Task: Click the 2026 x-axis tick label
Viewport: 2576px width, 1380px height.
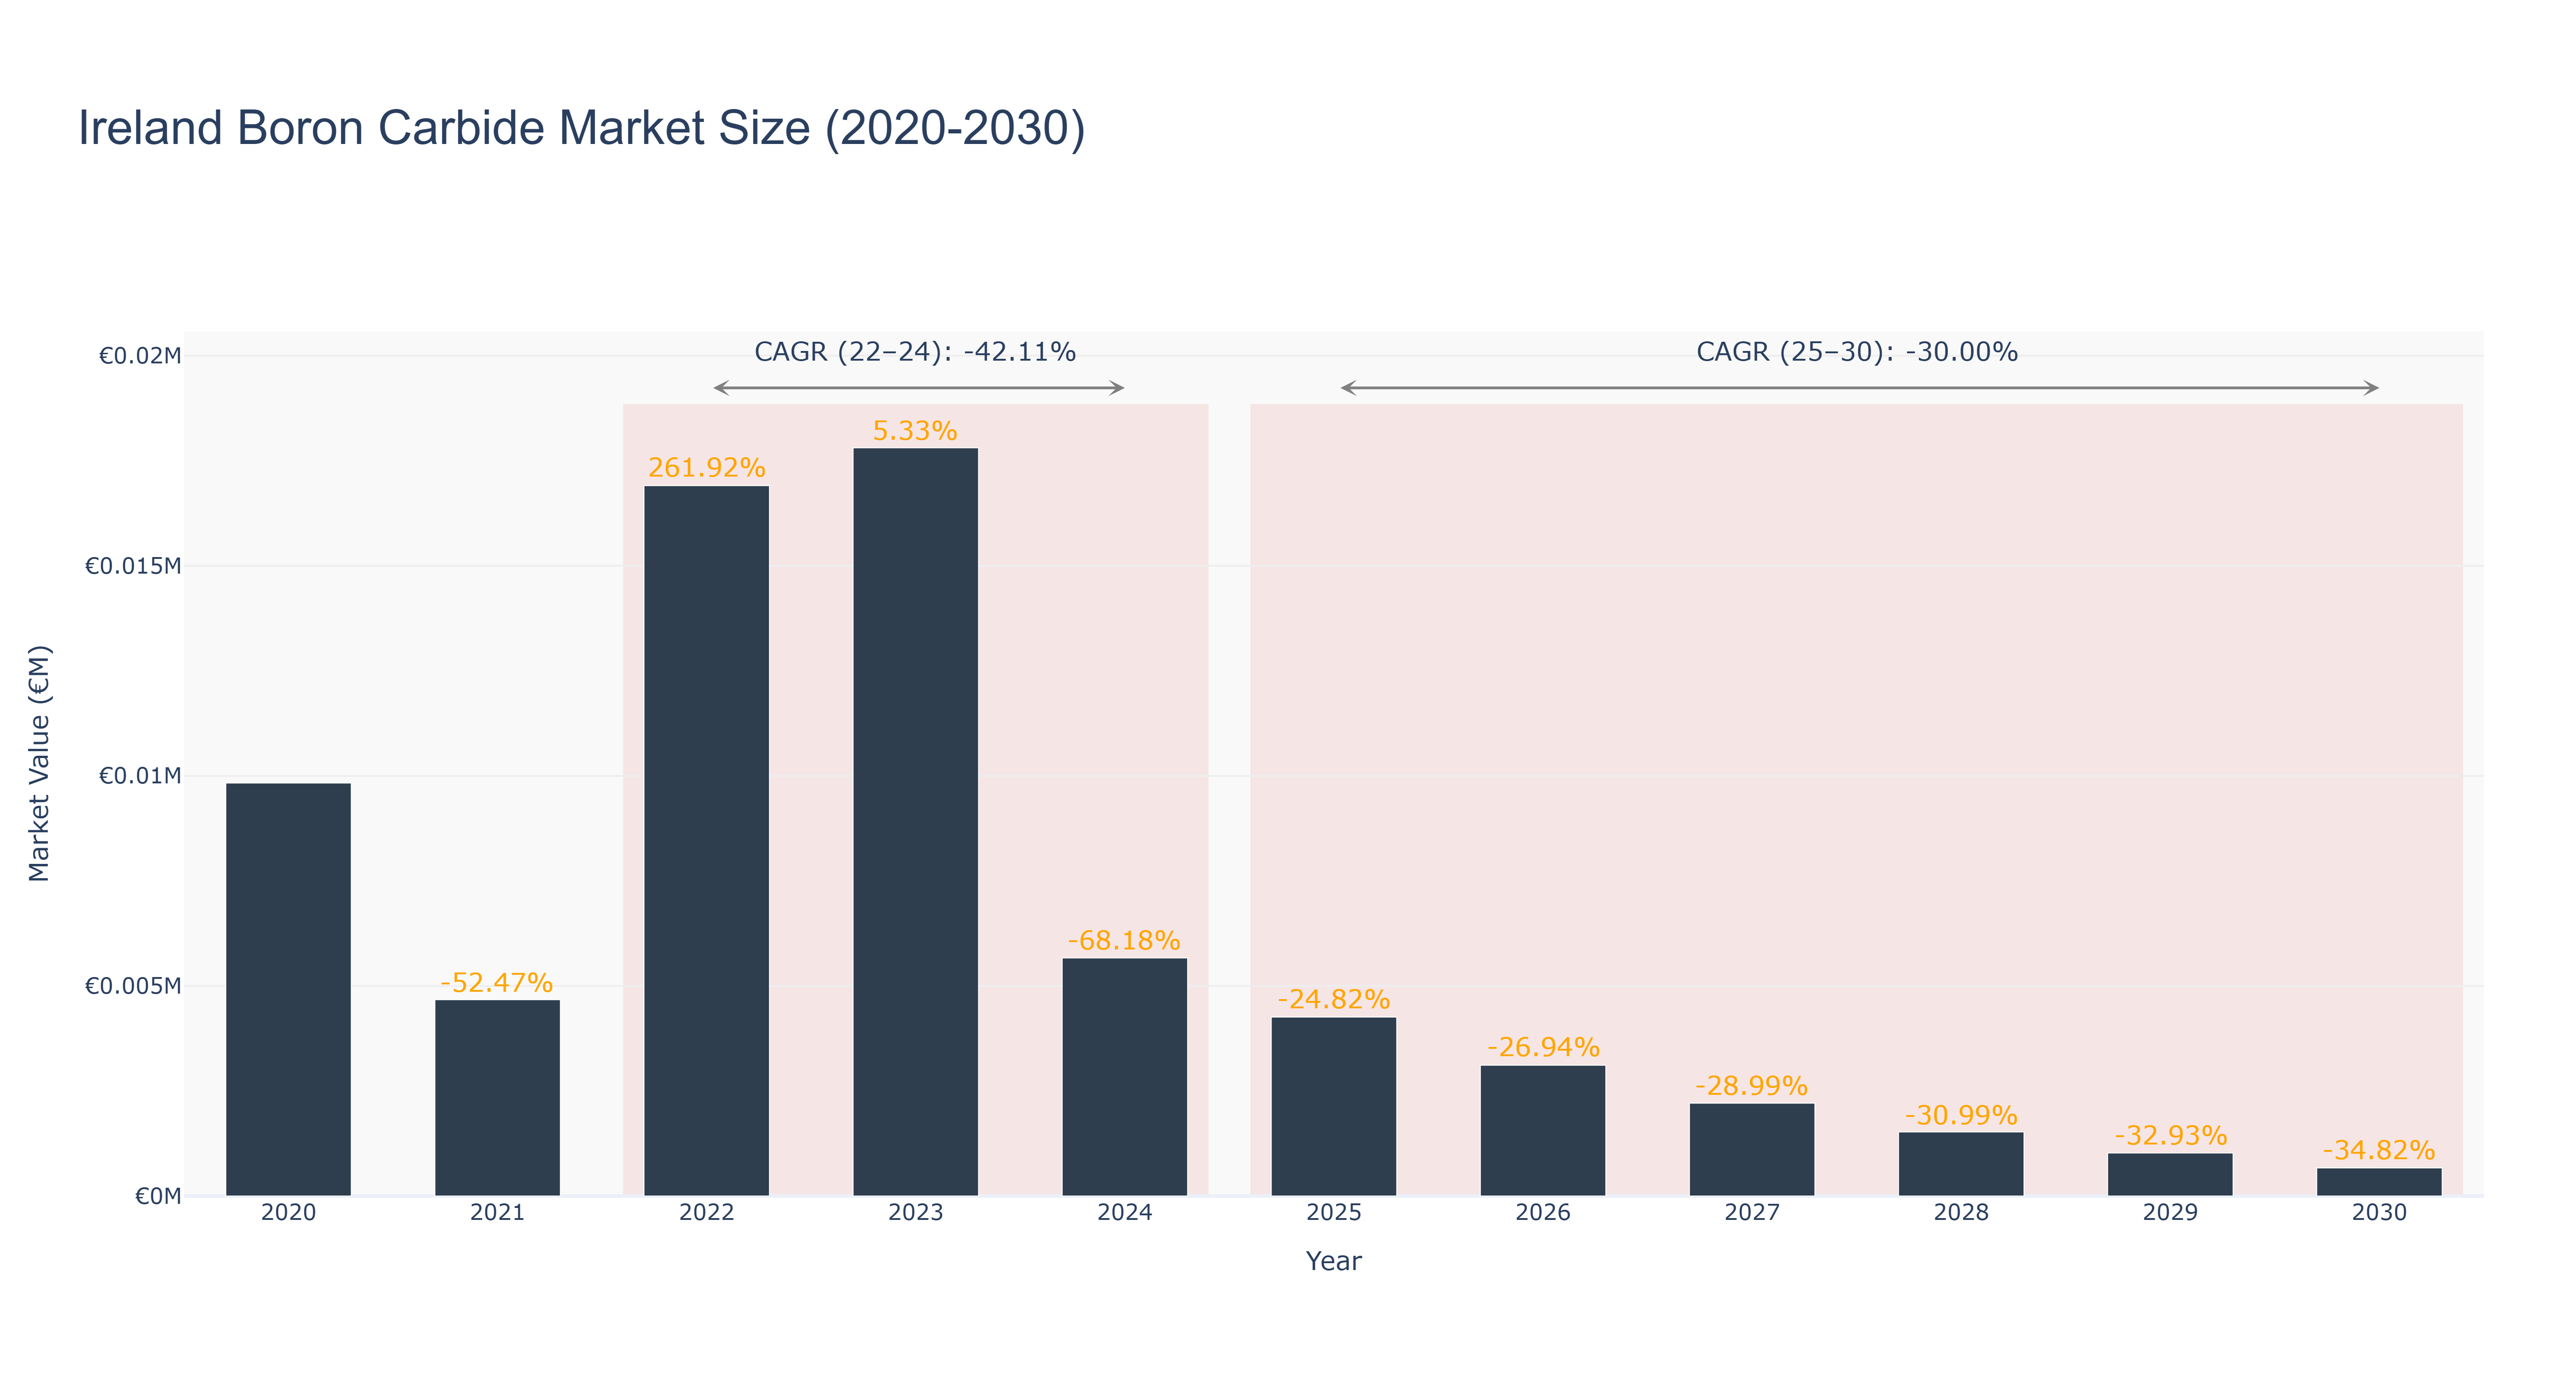Action: point(1542,1213)
